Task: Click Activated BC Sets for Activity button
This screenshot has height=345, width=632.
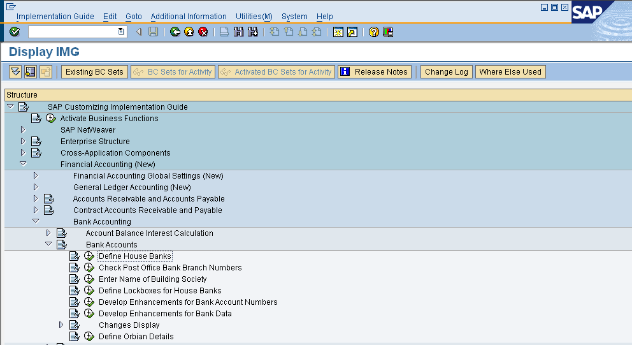Action: (276, 72)
